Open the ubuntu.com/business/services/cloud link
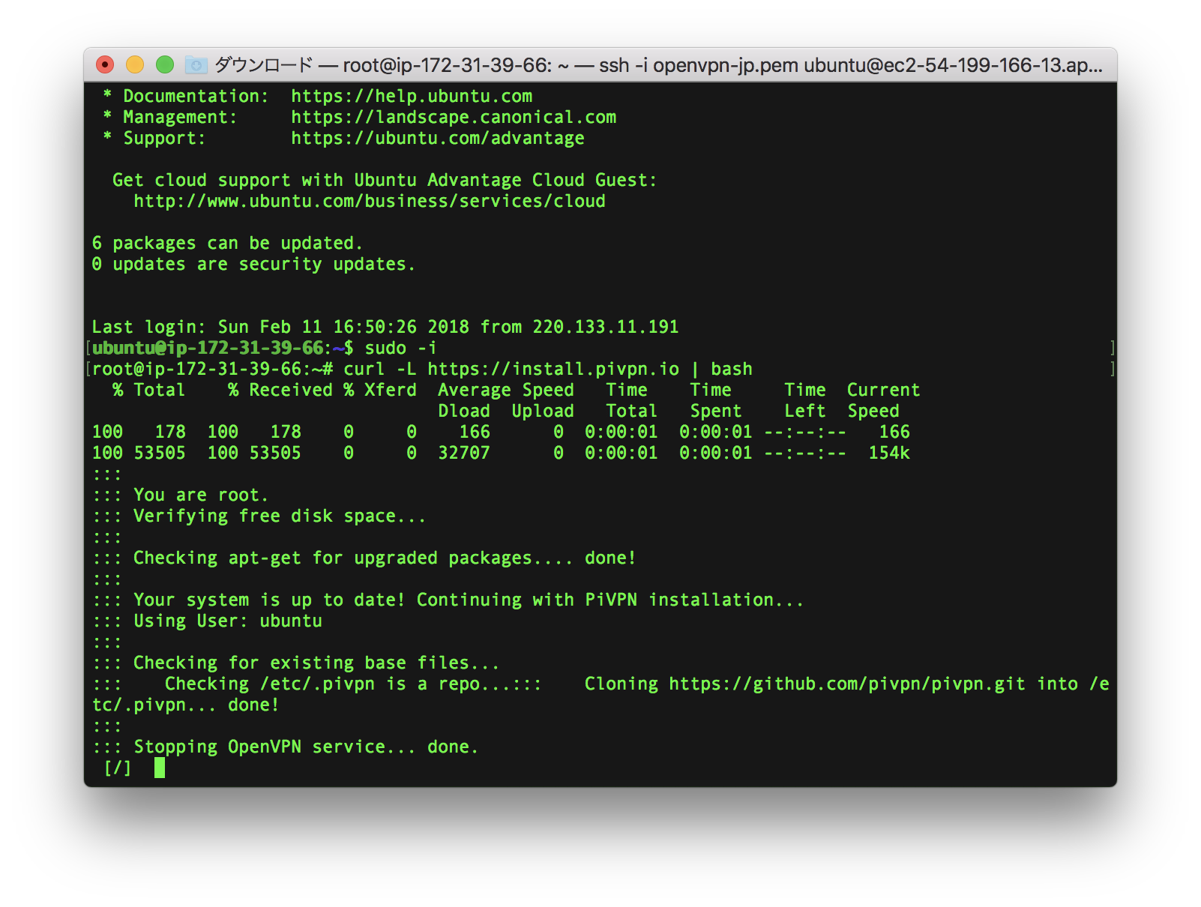Screen dimensions: 1201x907 370,201
